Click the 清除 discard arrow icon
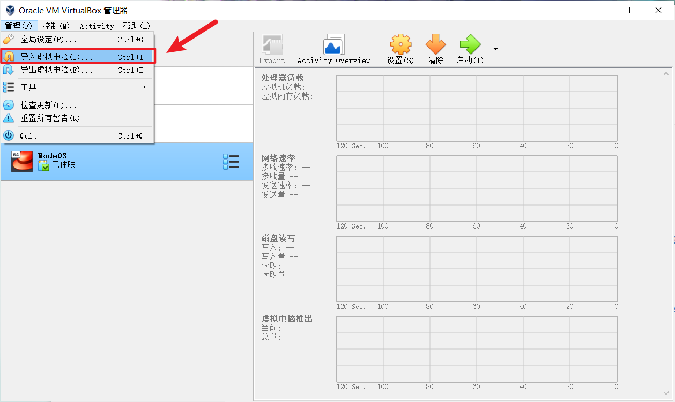Image resolution: width=675 pixels, height=402 pixels. coord(436,44)
